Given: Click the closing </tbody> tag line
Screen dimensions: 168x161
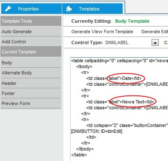Looking at the screenshot, I should coord(85,149).
